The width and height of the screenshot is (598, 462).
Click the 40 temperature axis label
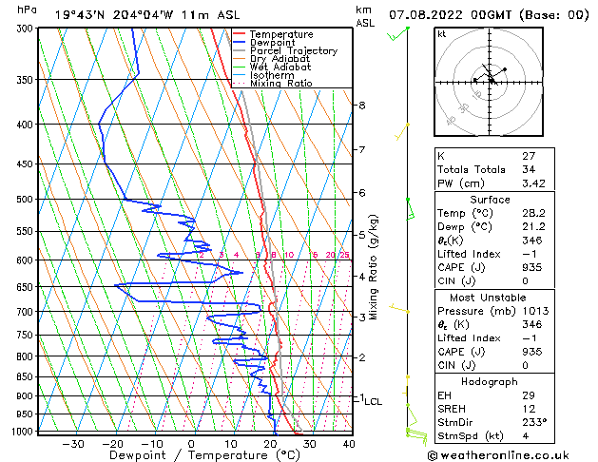[x=349, y=444]
